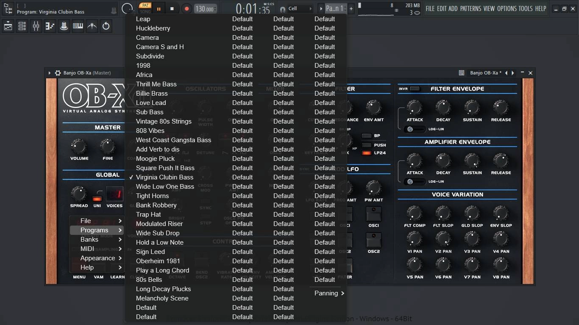Open the plugin window menu arrow left of gear

pyautogui.click(x=50, y=73)
